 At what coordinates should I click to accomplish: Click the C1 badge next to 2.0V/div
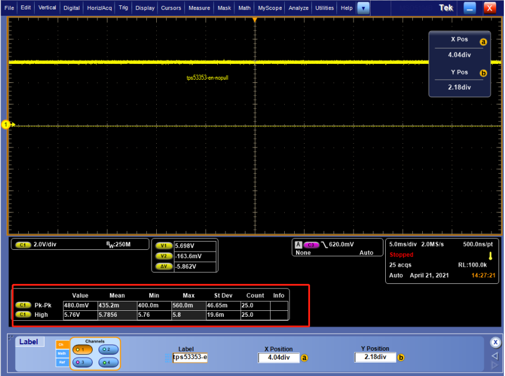(23, 245)
